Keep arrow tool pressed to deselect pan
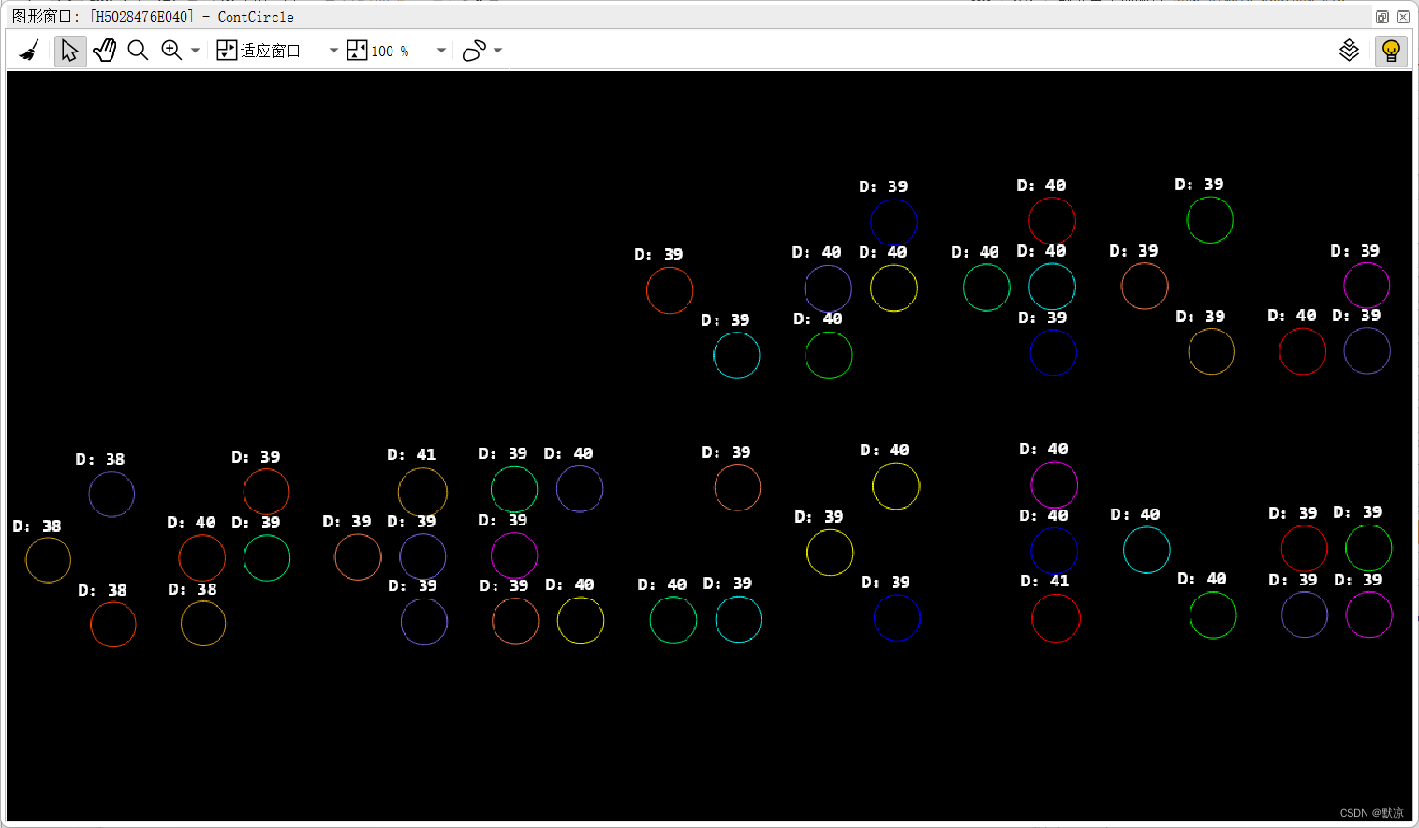 pos(70,50)
